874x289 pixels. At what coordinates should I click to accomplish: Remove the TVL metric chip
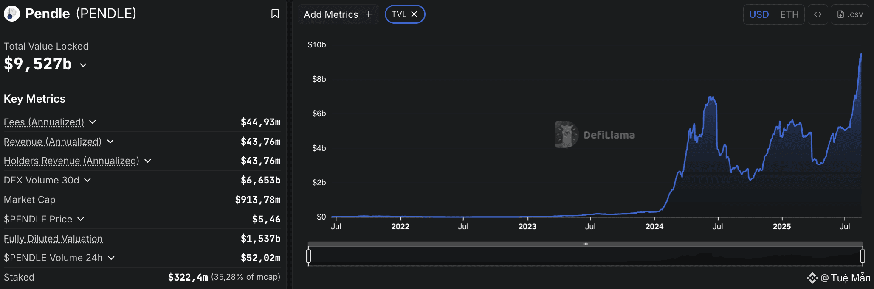414,14
